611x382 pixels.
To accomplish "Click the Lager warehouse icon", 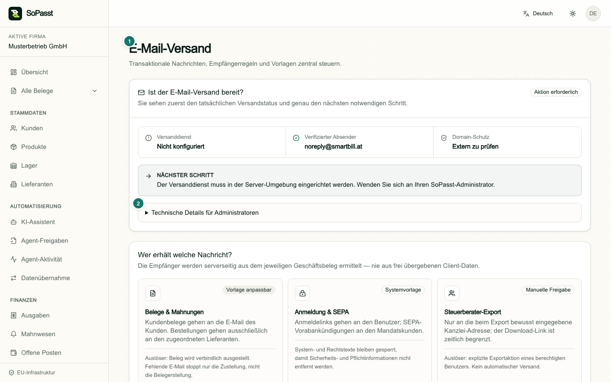I will click(x=14, y=166).
